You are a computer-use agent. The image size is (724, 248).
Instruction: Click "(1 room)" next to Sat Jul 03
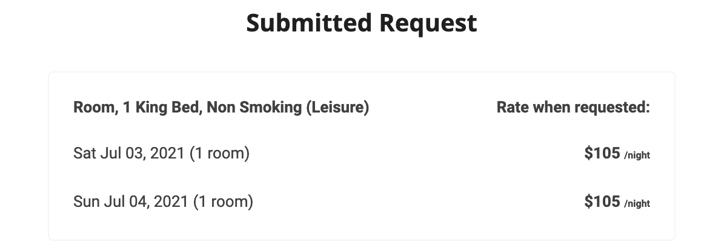(x=219, y=154)
